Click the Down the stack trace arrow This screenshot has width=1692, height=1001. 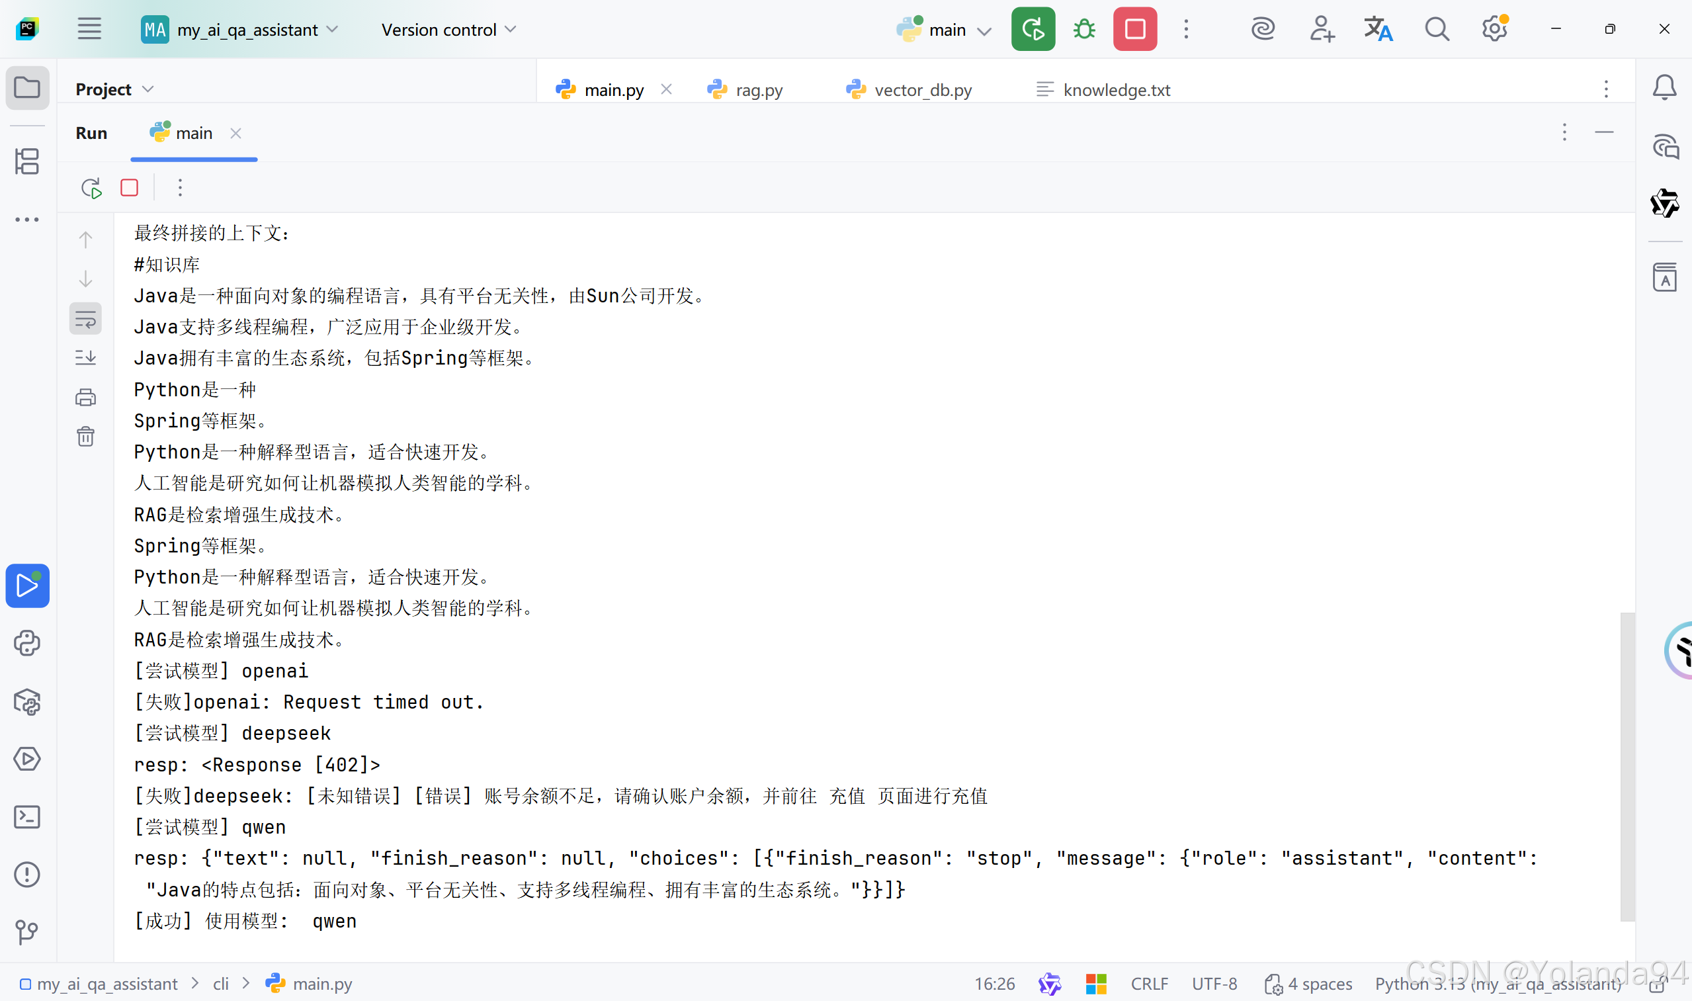pyautogui.click(x=85, y=279)
